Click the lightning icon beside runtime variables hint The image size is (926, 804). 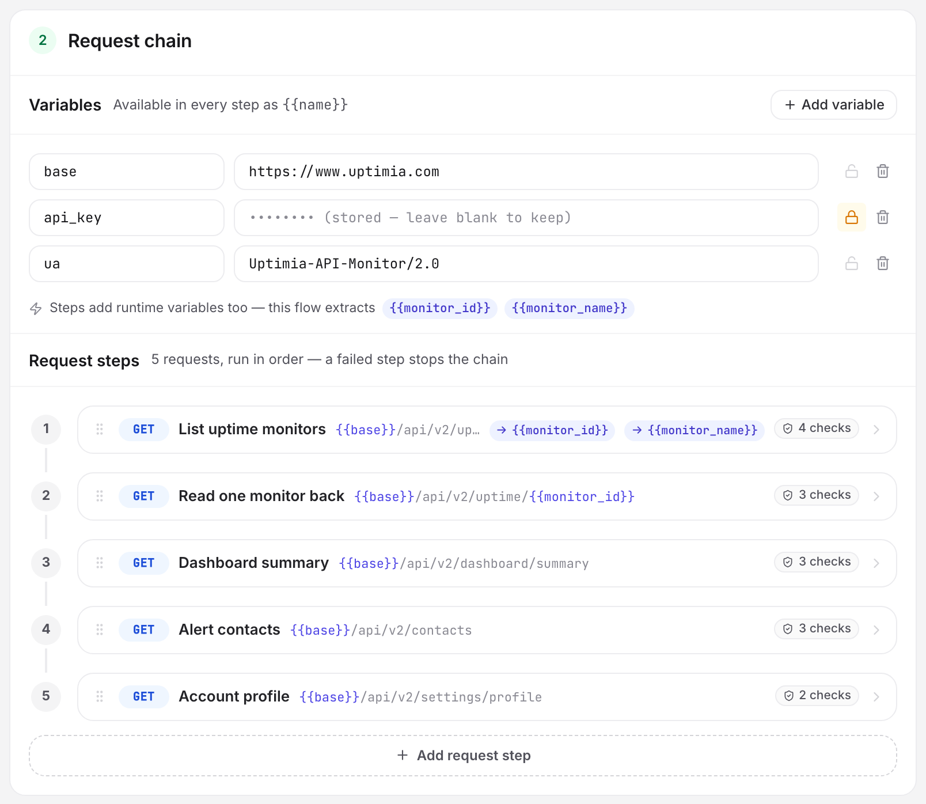(36, 309)
